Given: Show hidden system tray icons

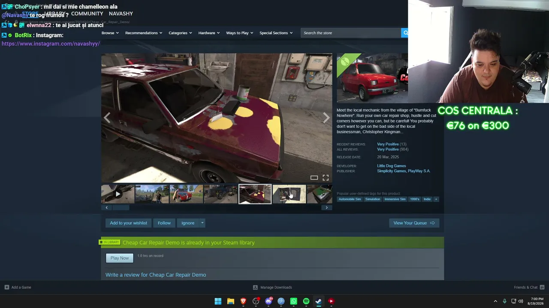Looking at the screenshot, I should click(495, 301).
